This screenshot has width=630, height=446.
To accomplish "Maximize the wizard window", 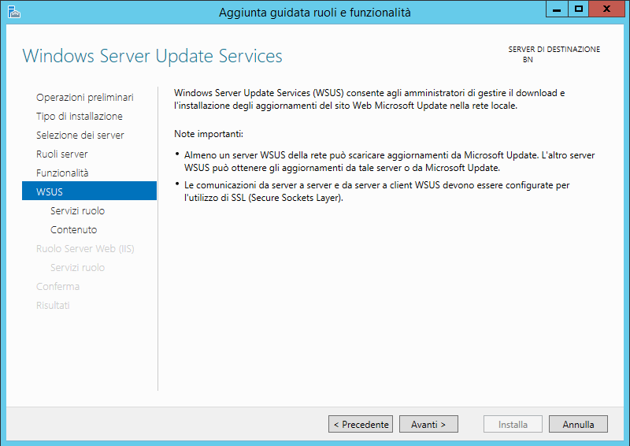I will [x=579, y=9].
